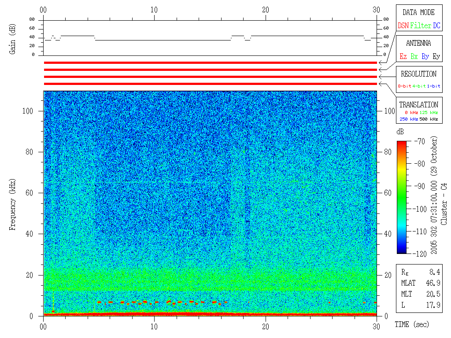Select the red DSN data mode label
Image resolution: width=451 pixels, height=338 pixels.
pyautogui.click(x=403, y=26)
